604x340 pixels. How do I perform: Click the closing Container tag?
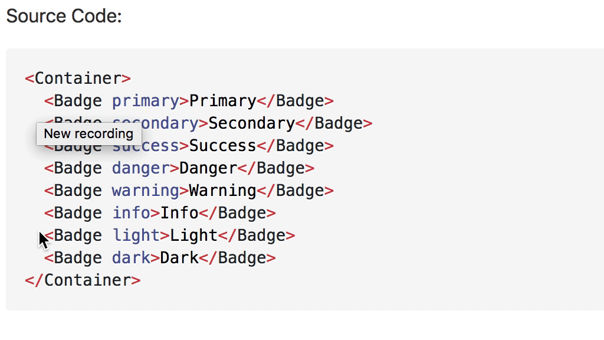point(83,280)
